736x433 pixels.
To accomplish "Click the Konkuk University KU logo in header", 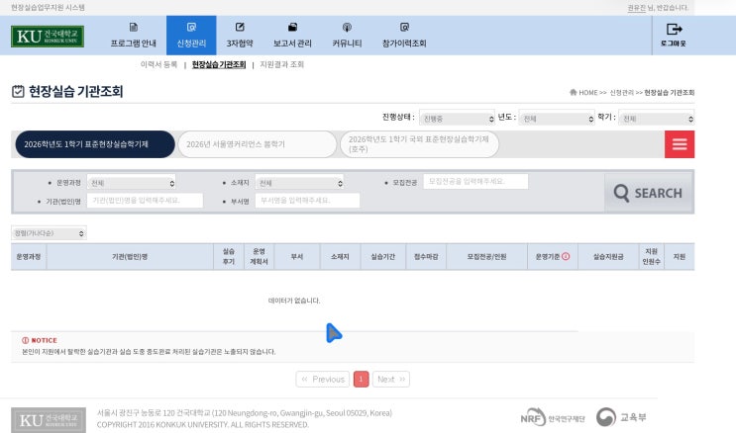I will (48, 36).
